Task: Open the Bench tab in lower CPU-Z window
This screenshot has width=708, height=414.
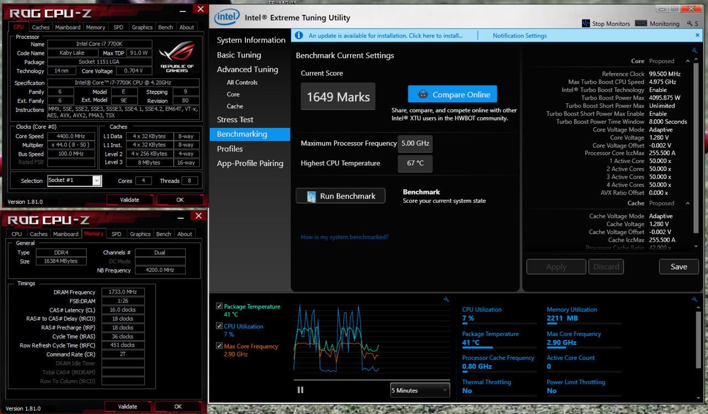Action: 164,234
